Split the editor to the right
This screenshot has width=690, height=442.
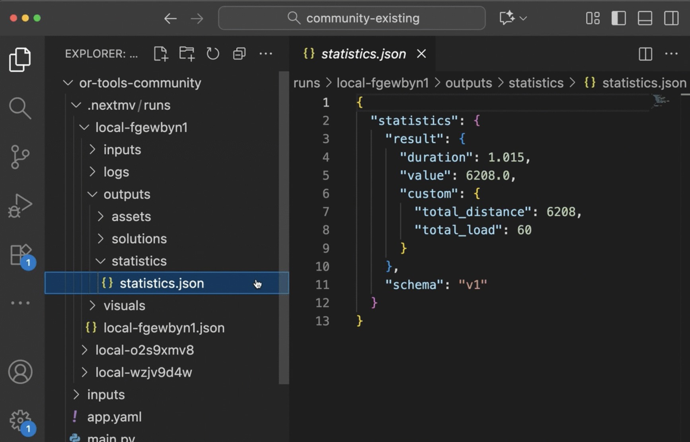645,54
